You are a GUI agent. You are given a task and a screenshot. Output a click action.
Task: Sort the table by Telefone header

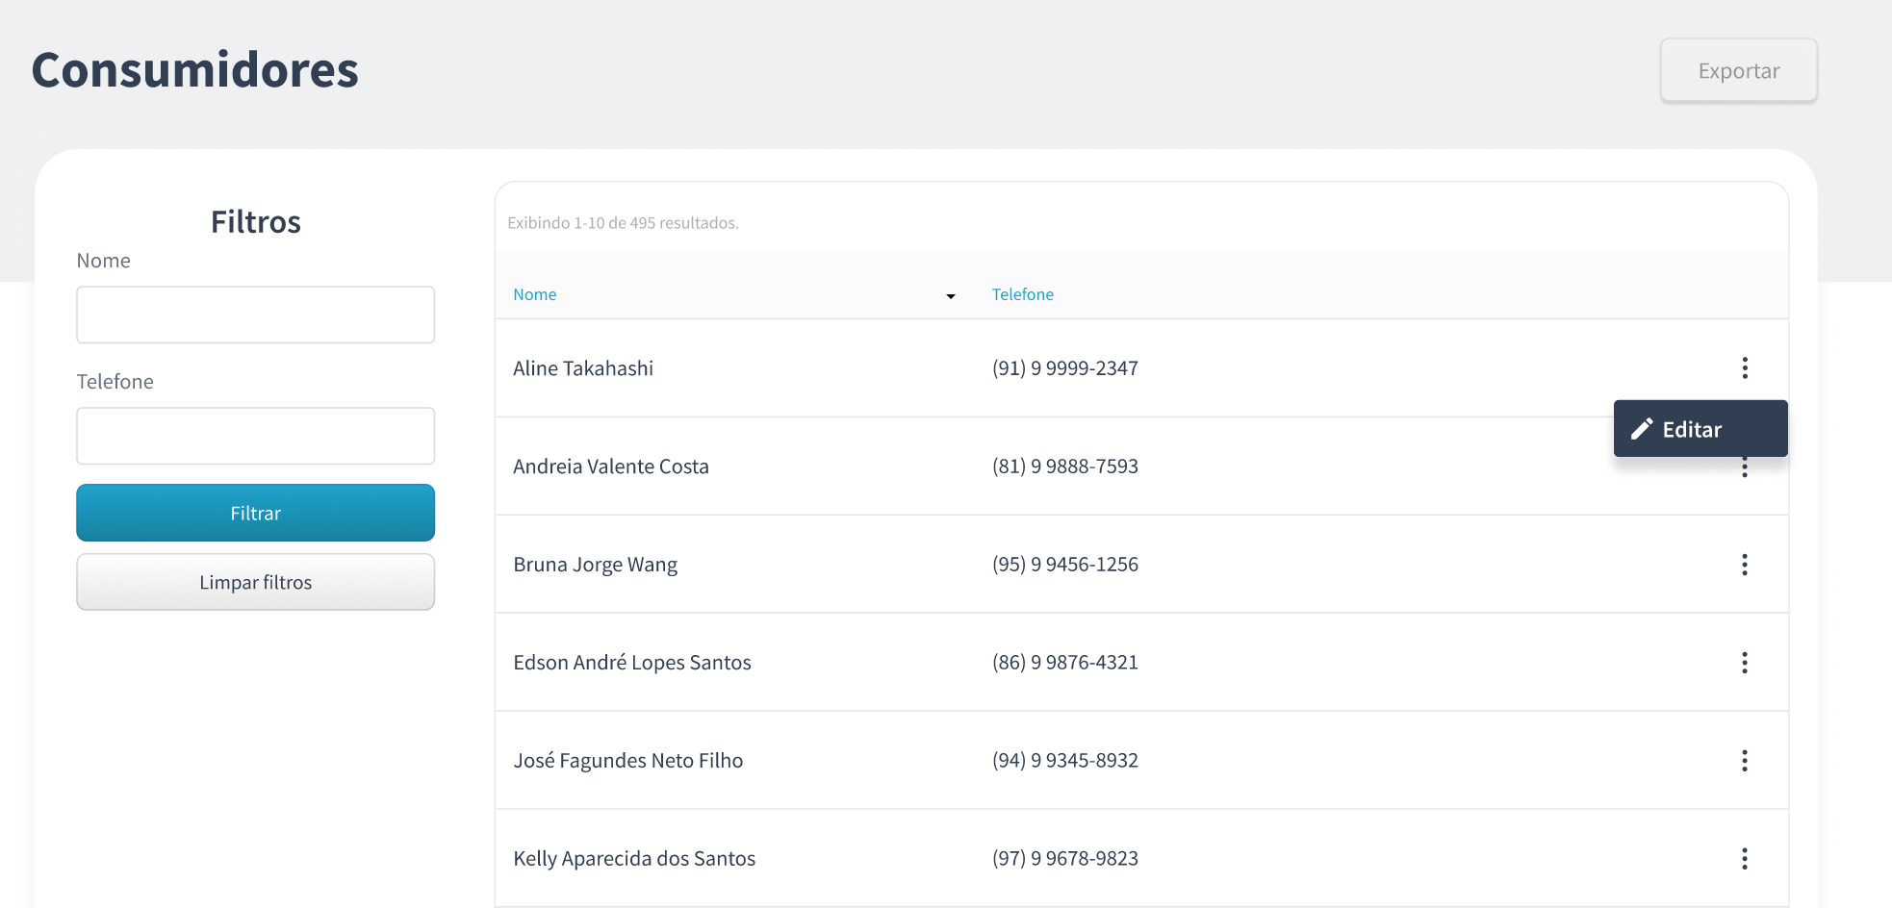coord(1022,294)
